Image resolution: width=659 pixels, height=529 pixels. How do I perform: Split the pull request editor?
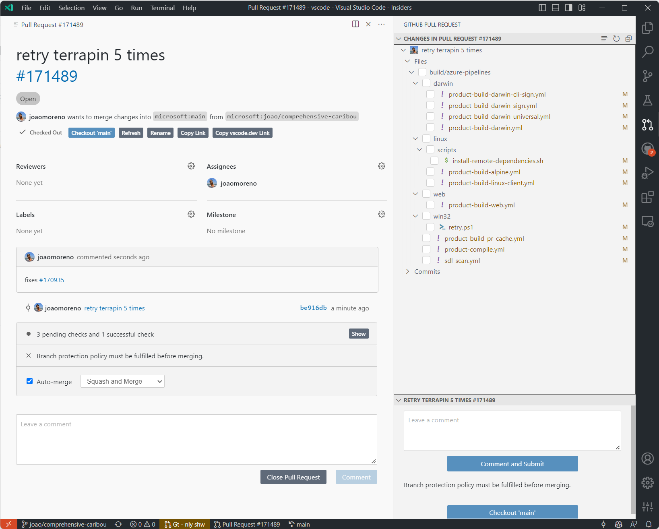tap(355, 24)
